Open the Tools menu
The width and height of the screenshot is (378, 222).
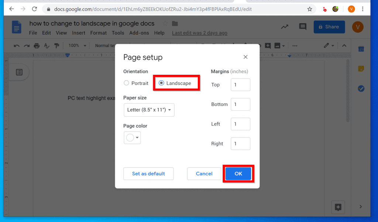pos(118,33)
